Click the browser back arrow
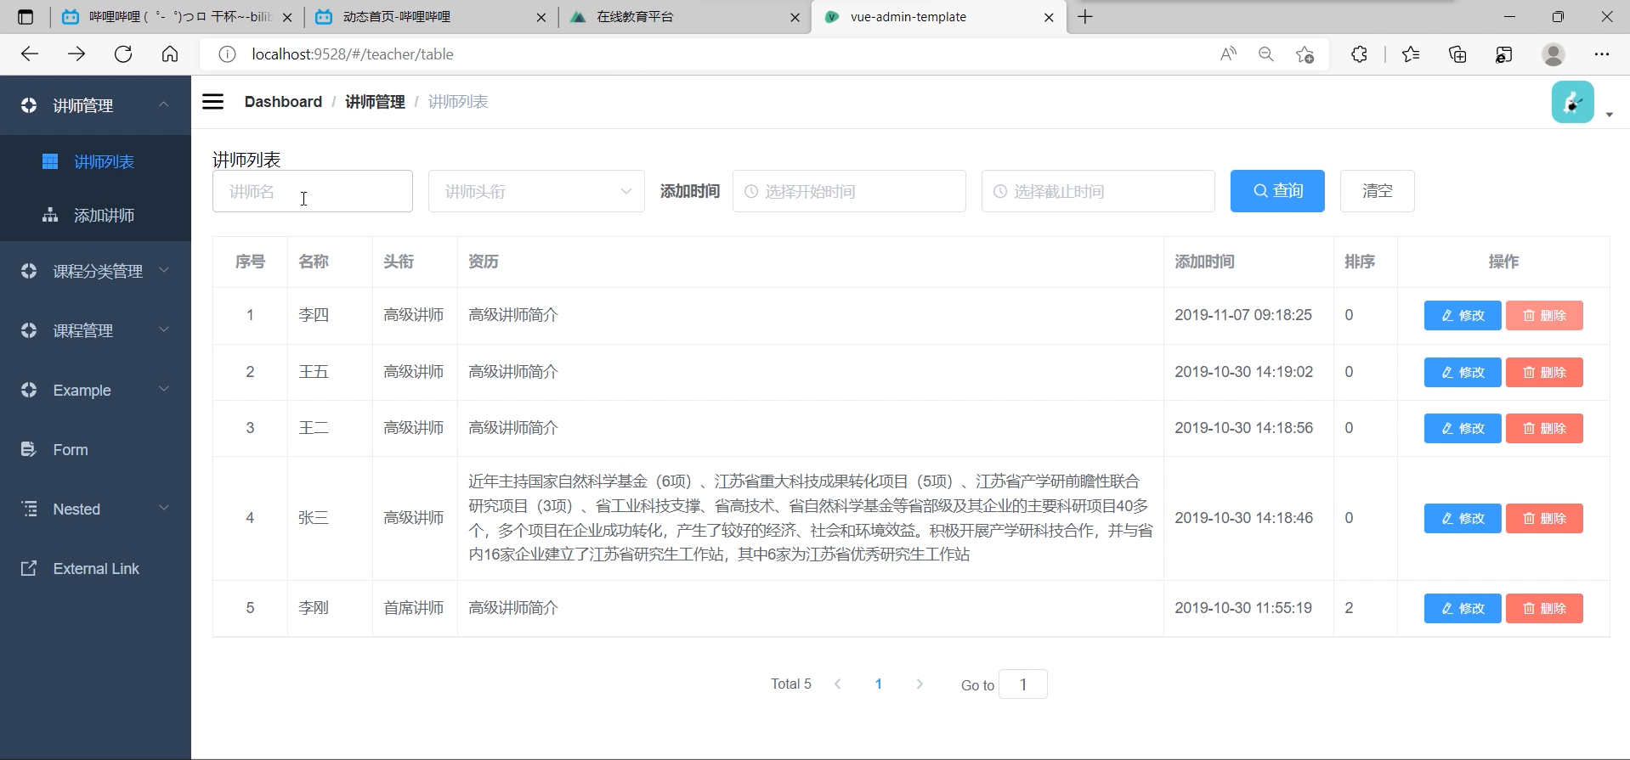This screenshot has width=1630, height=760. coord(30,54)
